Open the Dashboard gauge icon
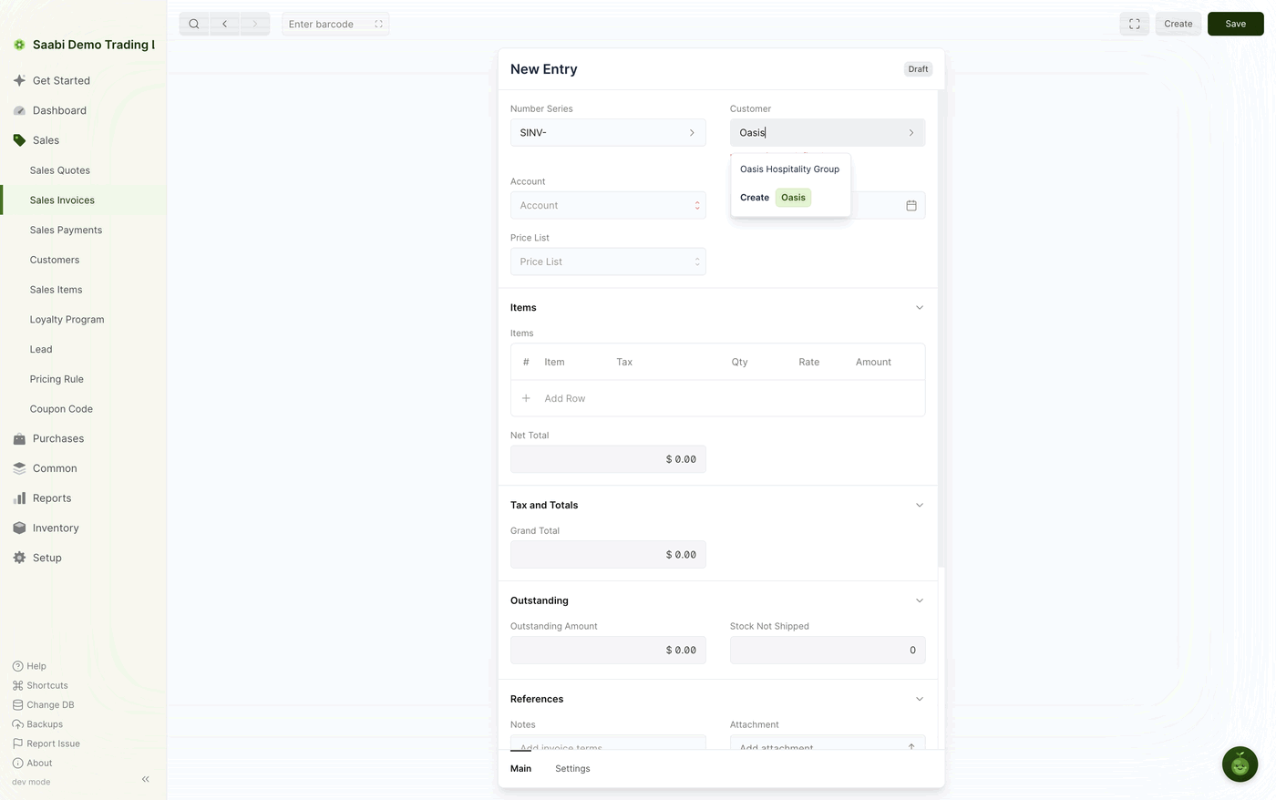The image size is (1276, 800). (x=19, y=110)
